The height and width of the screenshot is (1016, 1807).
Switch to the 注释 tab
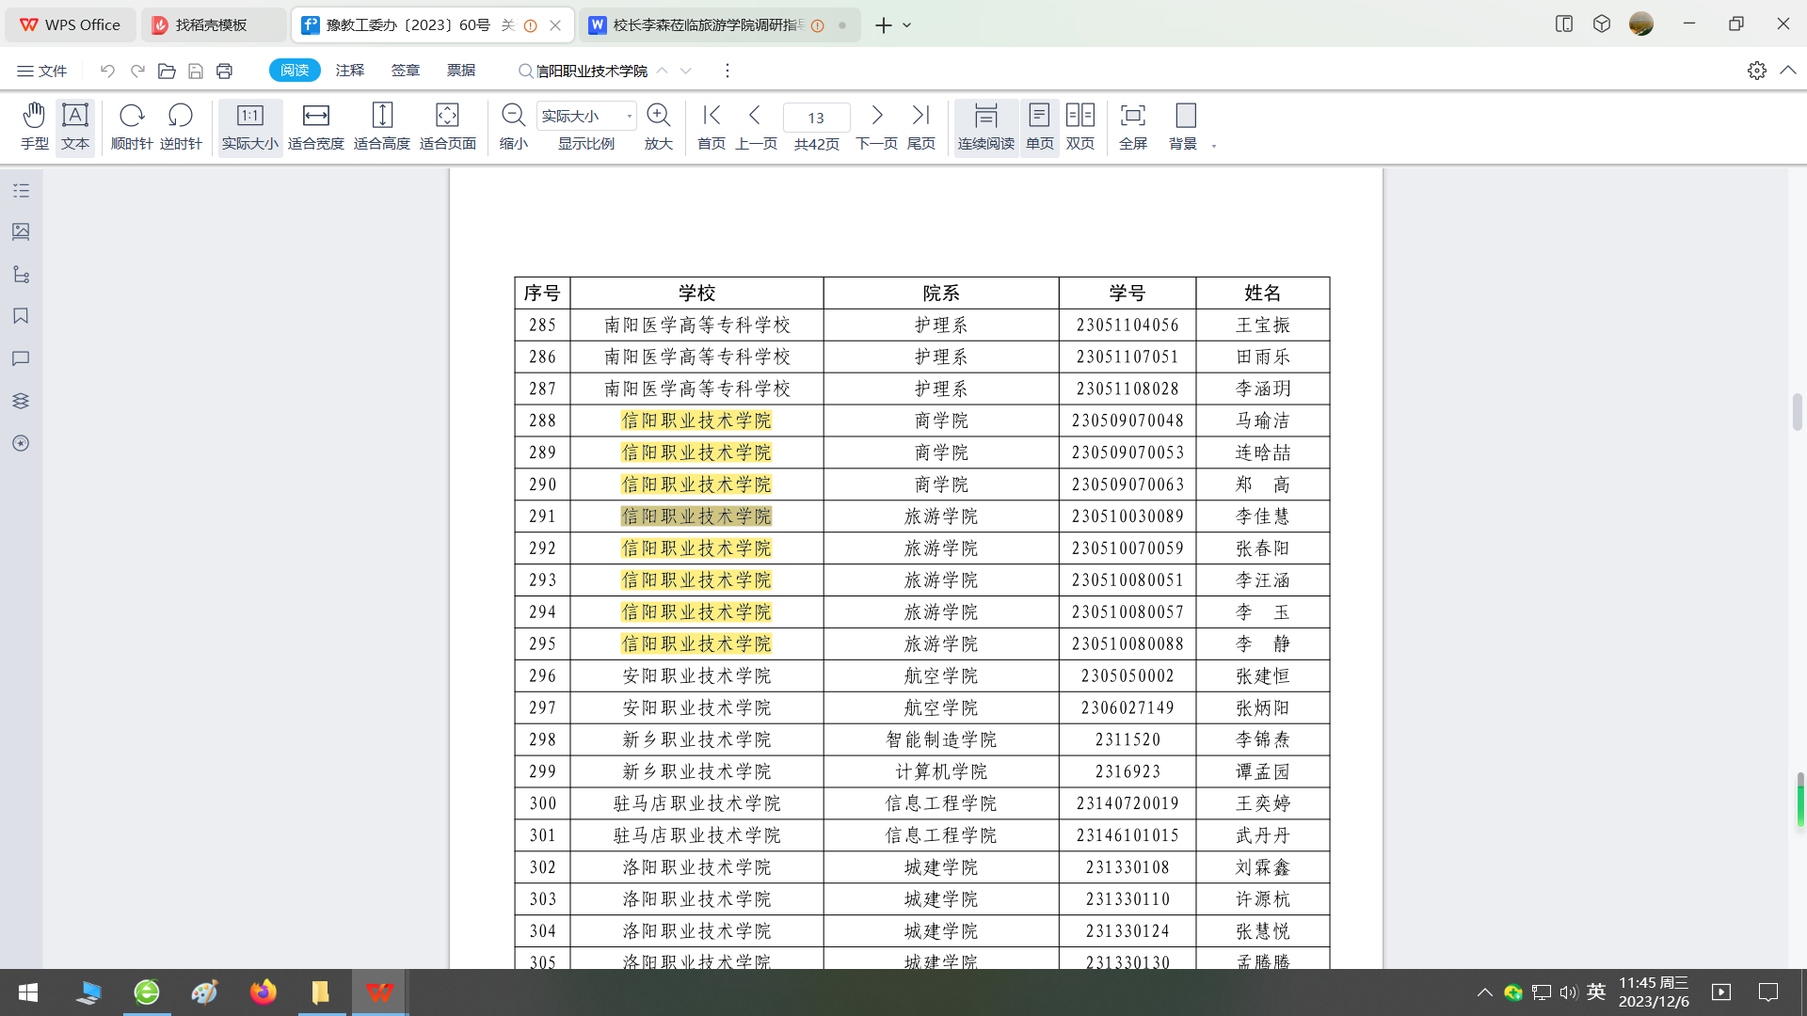[x=349, y=71]
